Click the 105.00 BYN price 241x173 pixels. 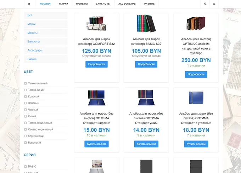pos(146,51)
